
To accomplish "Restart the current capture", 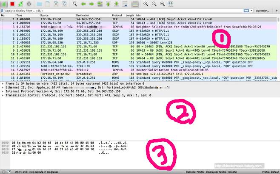I will [x=20, y=4].
